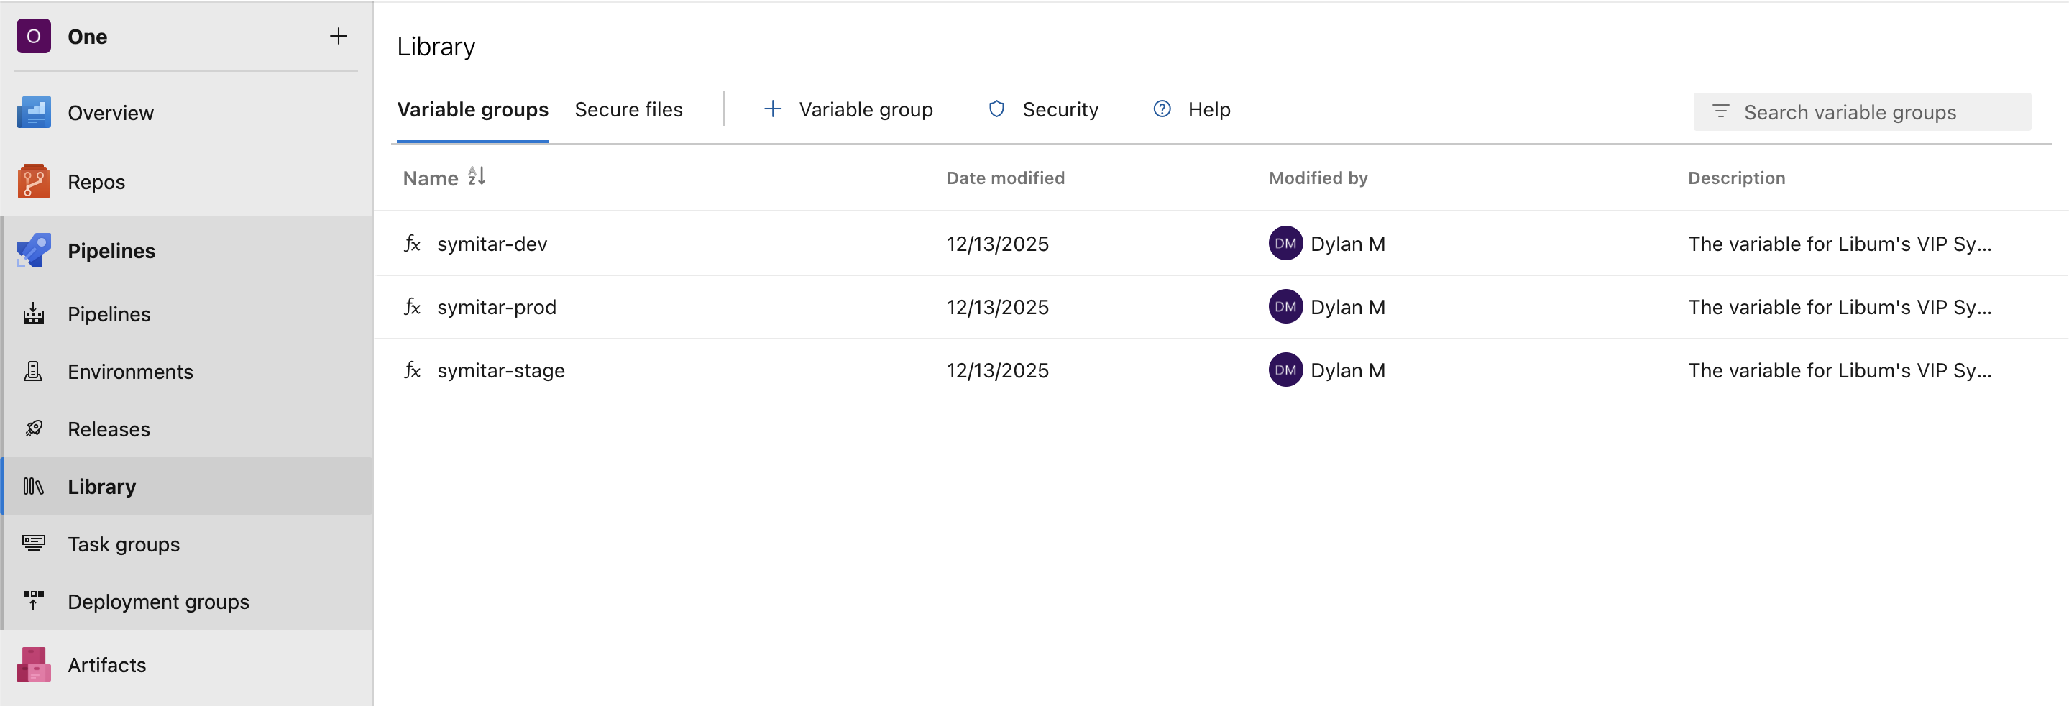Click the 12/13/2025 date for symitar-stage
This screenshot has width=2069, height=706.
tap(998, 370)
